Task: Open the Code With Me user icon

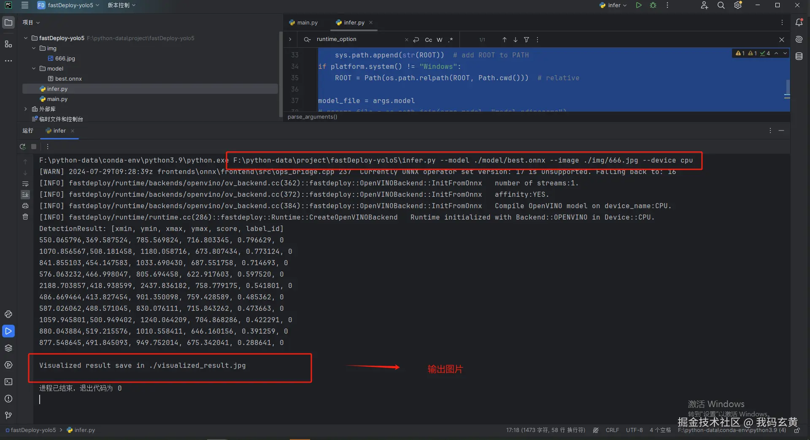Action: [704, 5]
